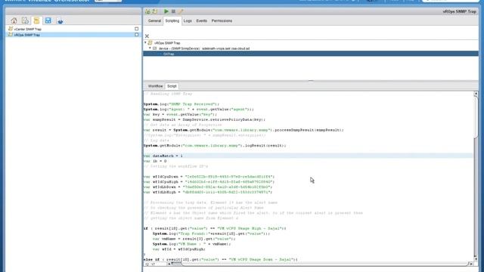Select vROps SNMP Trap root tree item

pos(167,43)
